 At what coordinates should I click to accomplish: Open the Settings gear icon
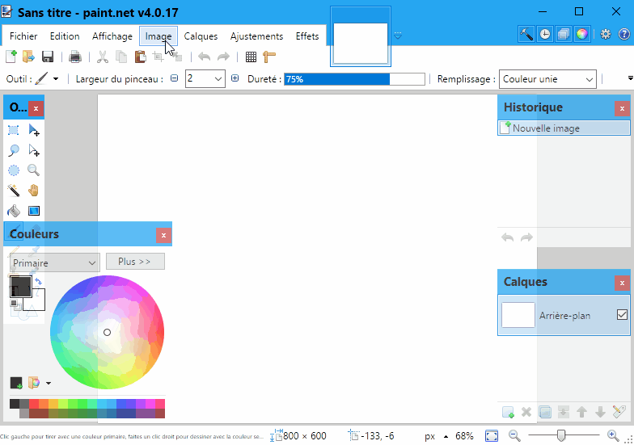[605, 34]
